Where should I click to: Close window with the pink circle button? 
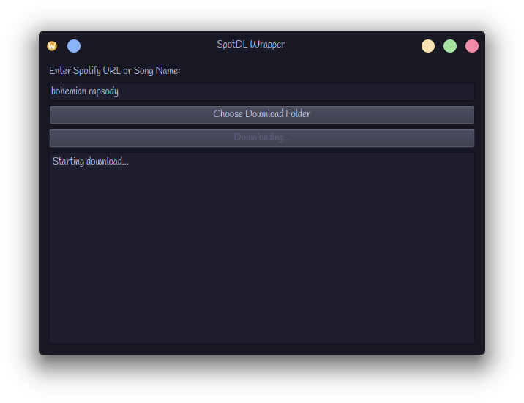[472, 46]
